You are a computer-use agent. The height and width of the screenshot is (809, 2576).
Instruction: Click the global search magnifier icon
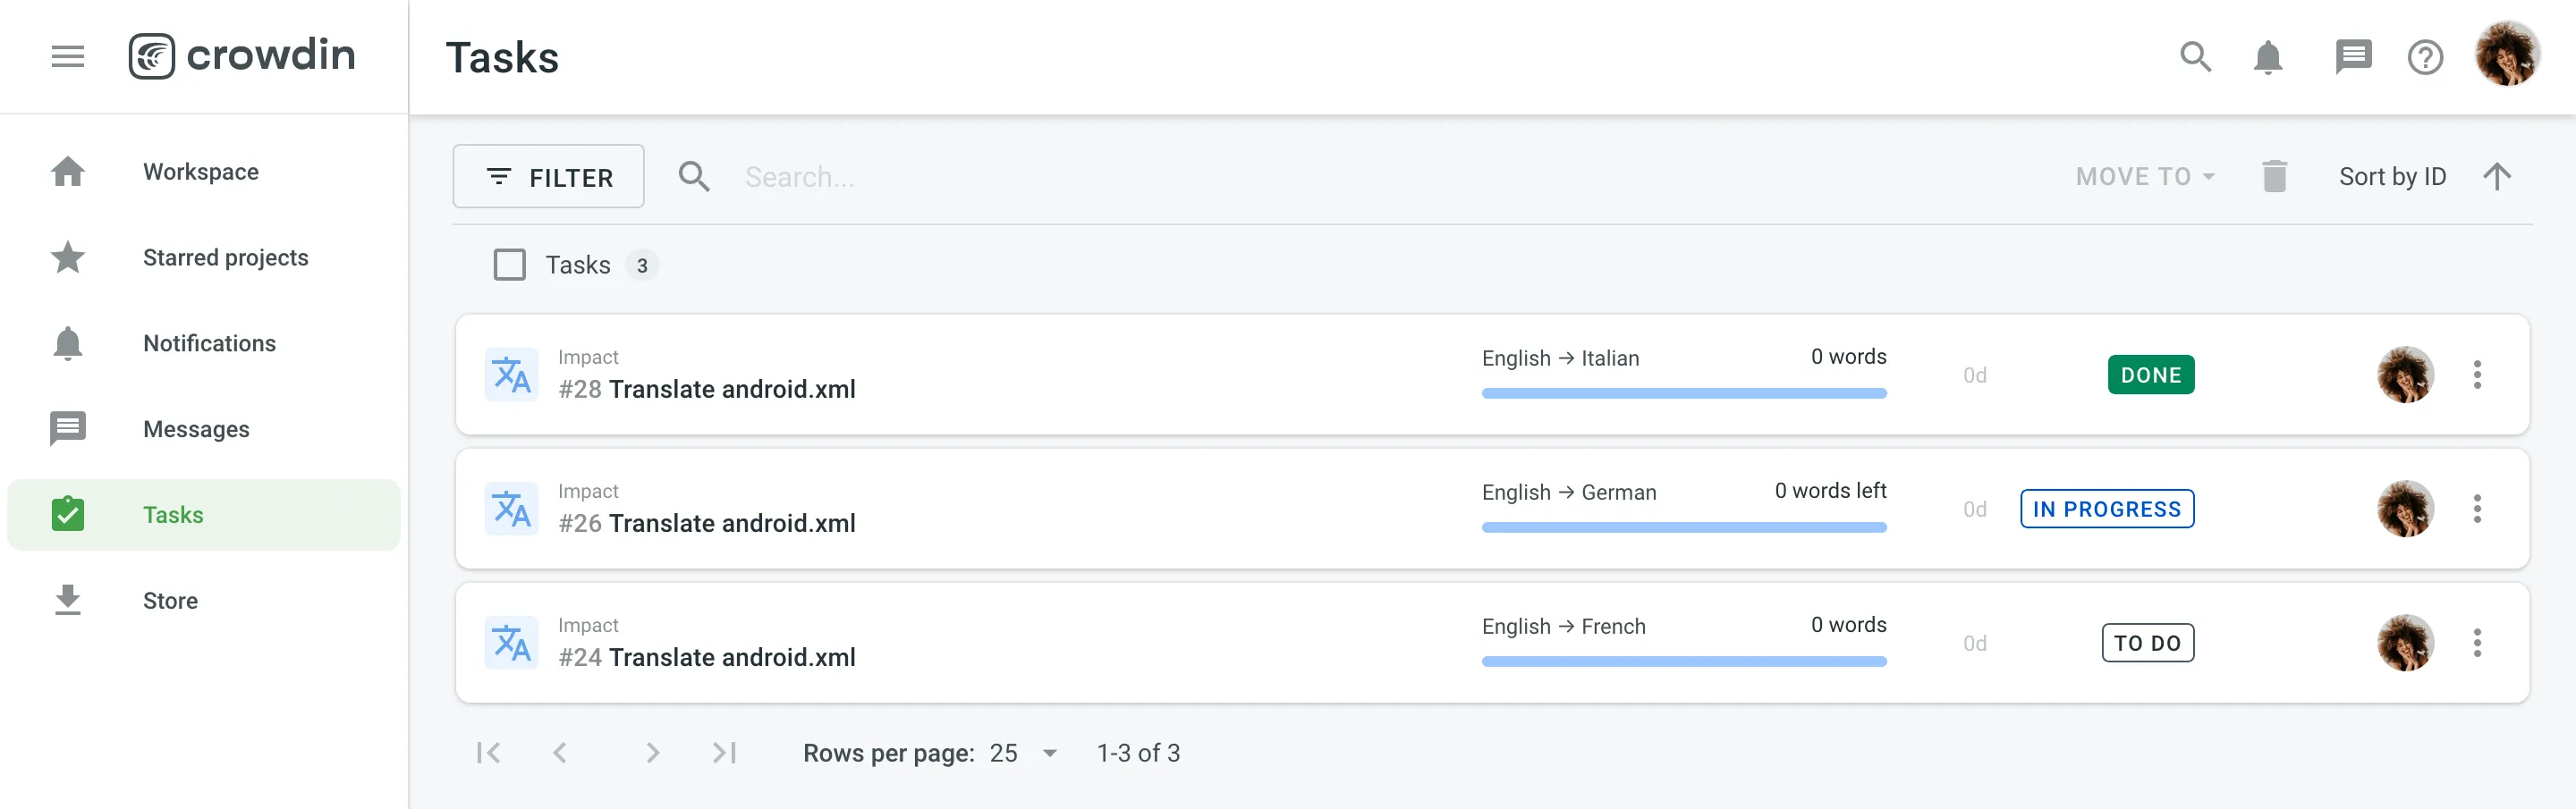[x=2195, y=57]
